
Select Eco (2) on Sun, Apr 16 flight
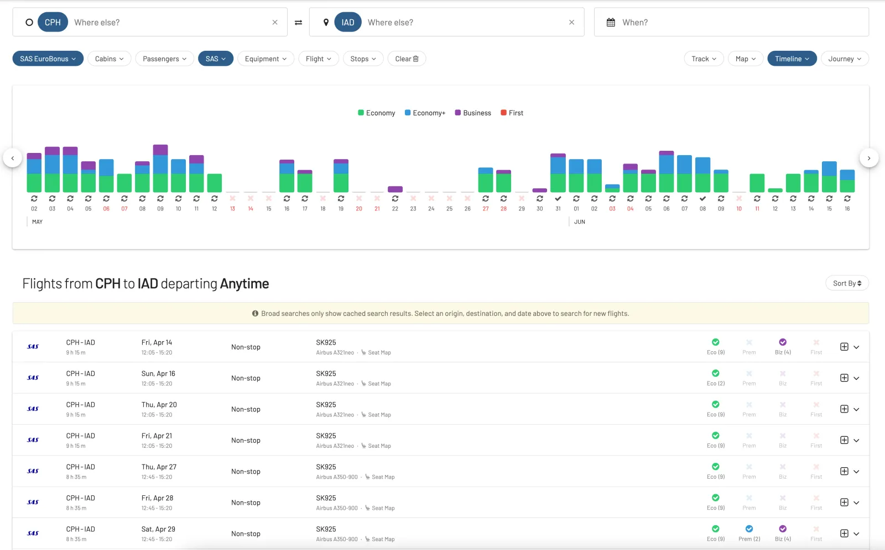(x=716, y=378)
